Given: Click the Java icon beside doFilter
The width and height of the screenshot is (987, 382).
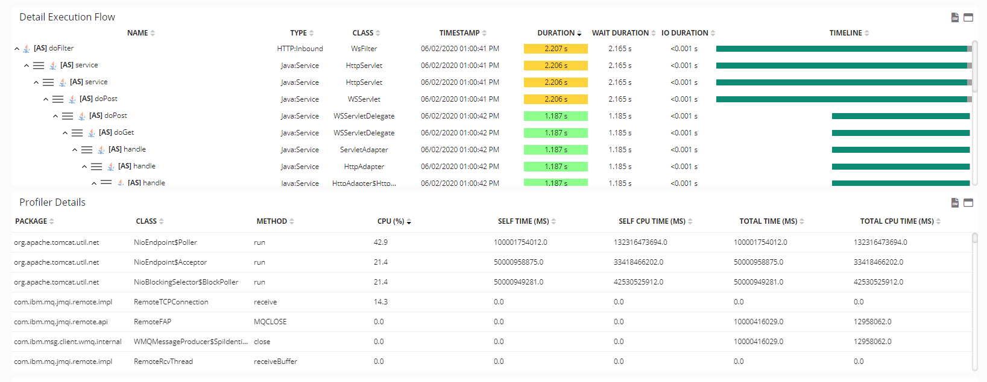Looking at the screenshot, I should 27,49.
